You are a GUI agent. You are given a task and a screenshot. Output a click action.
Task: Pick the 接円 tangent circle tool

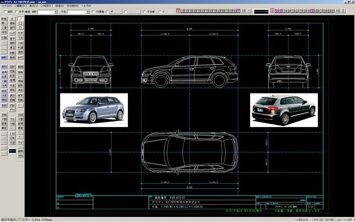click(12, 27)
